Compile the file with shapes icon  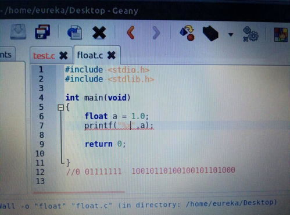(188, 33)
